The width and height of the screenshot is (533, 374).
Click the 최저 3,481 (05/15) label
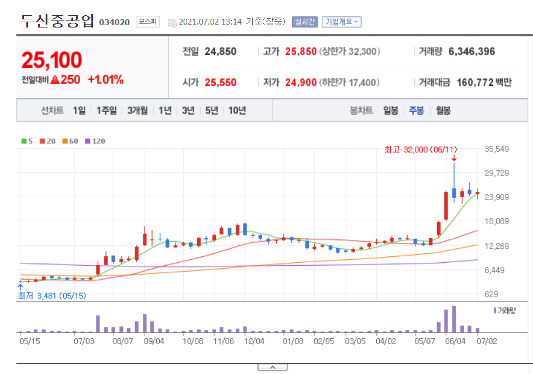(52, 296)
